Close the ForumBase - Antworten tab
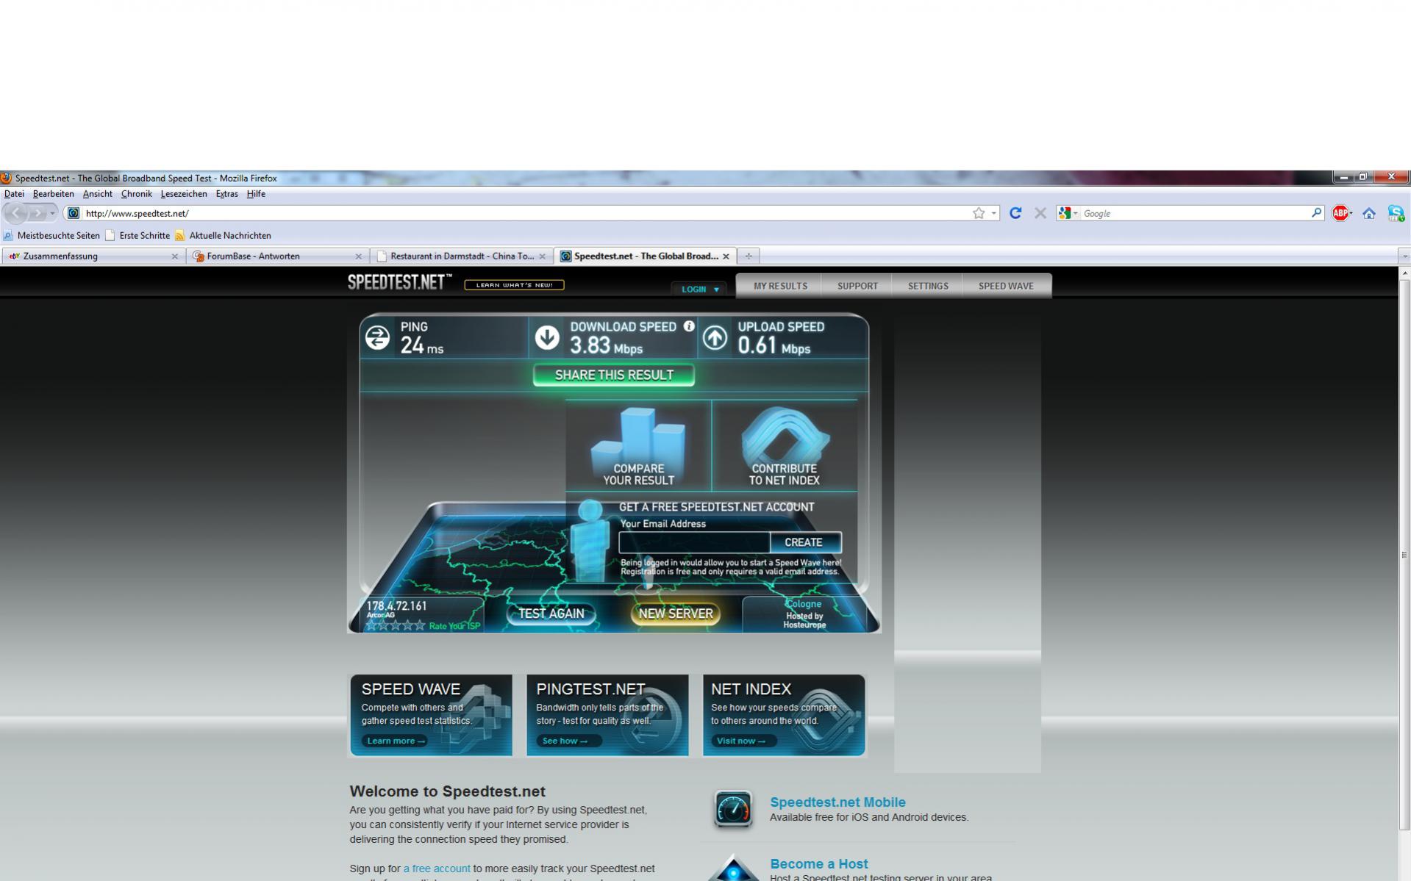The image size is (1411, 881). [x=358, y=256]
